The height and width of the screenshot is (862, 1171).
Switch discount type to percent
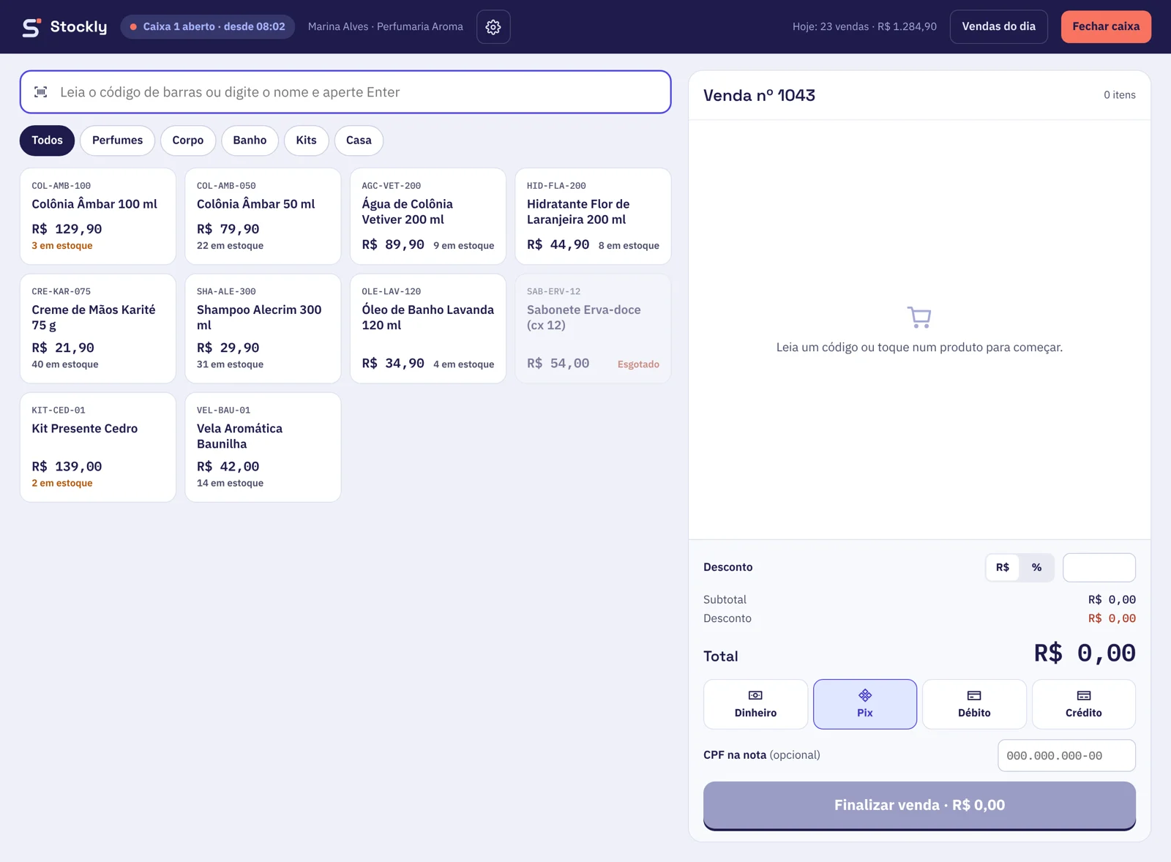tap(1036, 567)
